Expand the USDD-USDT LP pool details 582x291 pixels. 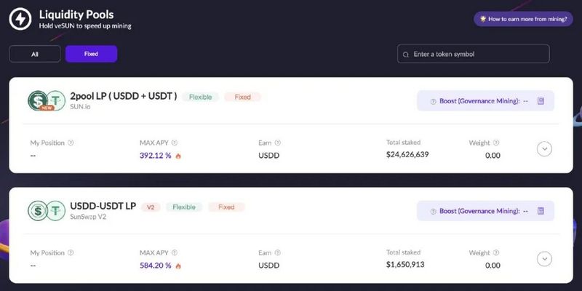click(x=544, y=259)
